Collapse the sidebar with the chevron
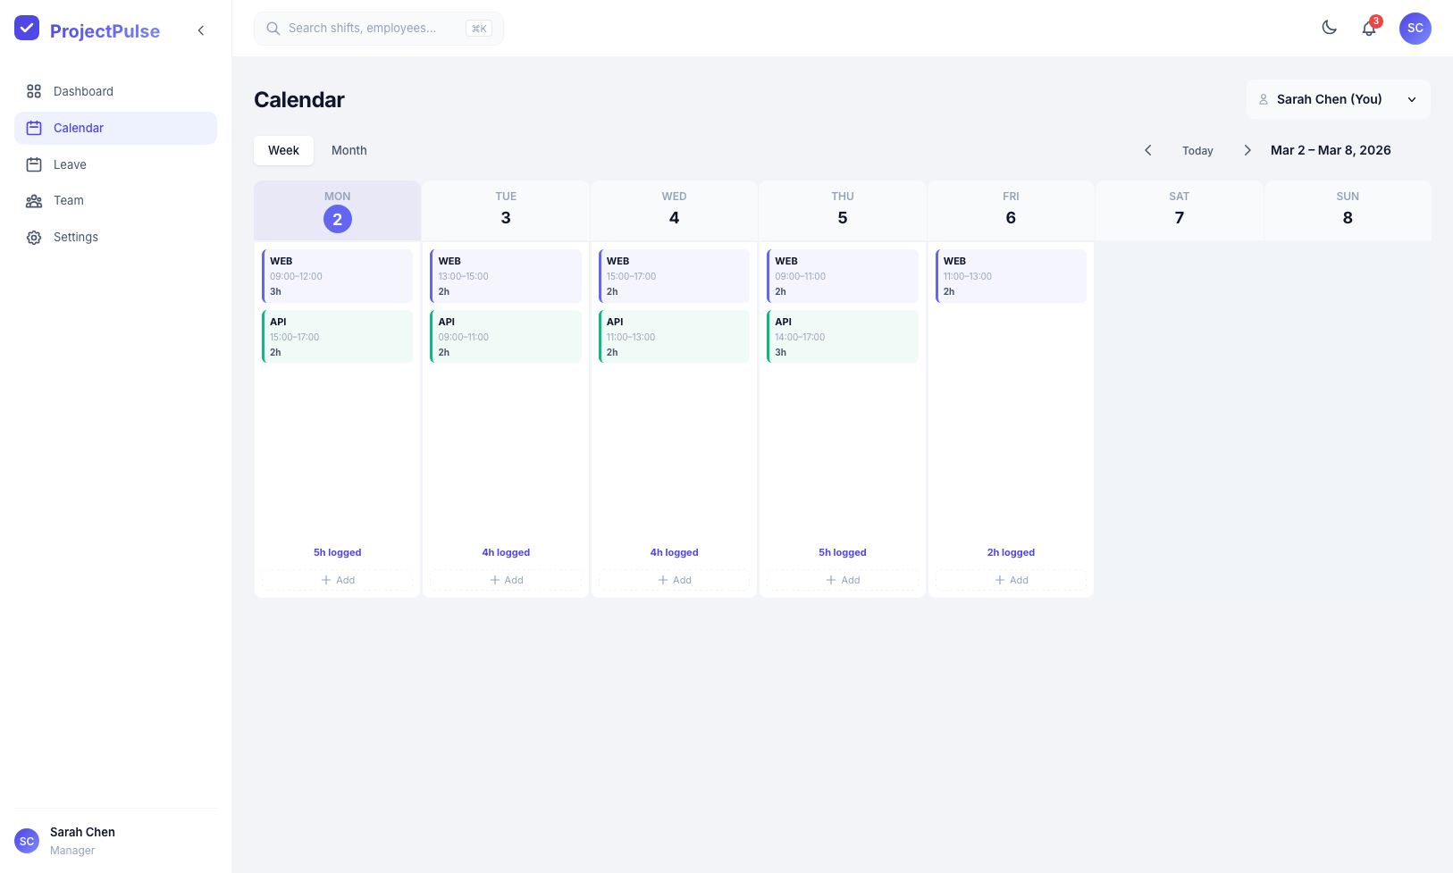This screenshot has height=873, width=1453. [x=201, y=30]
